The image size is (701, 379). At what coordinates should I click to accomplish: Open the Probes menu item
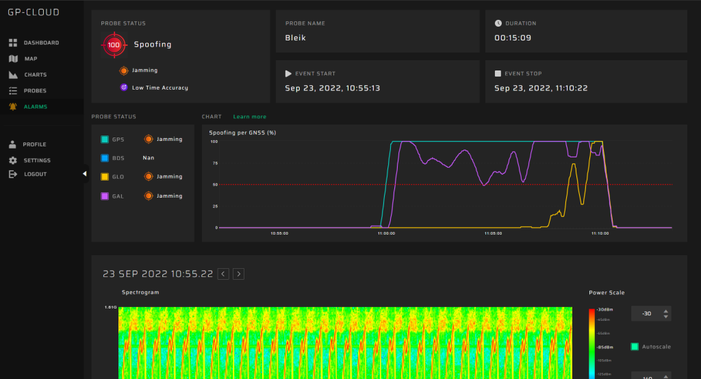35,91
